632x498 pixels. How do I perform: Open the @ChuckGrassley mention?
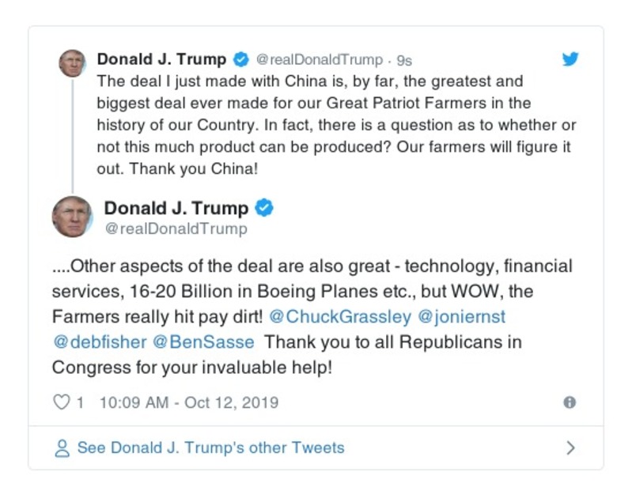[340, 317]
